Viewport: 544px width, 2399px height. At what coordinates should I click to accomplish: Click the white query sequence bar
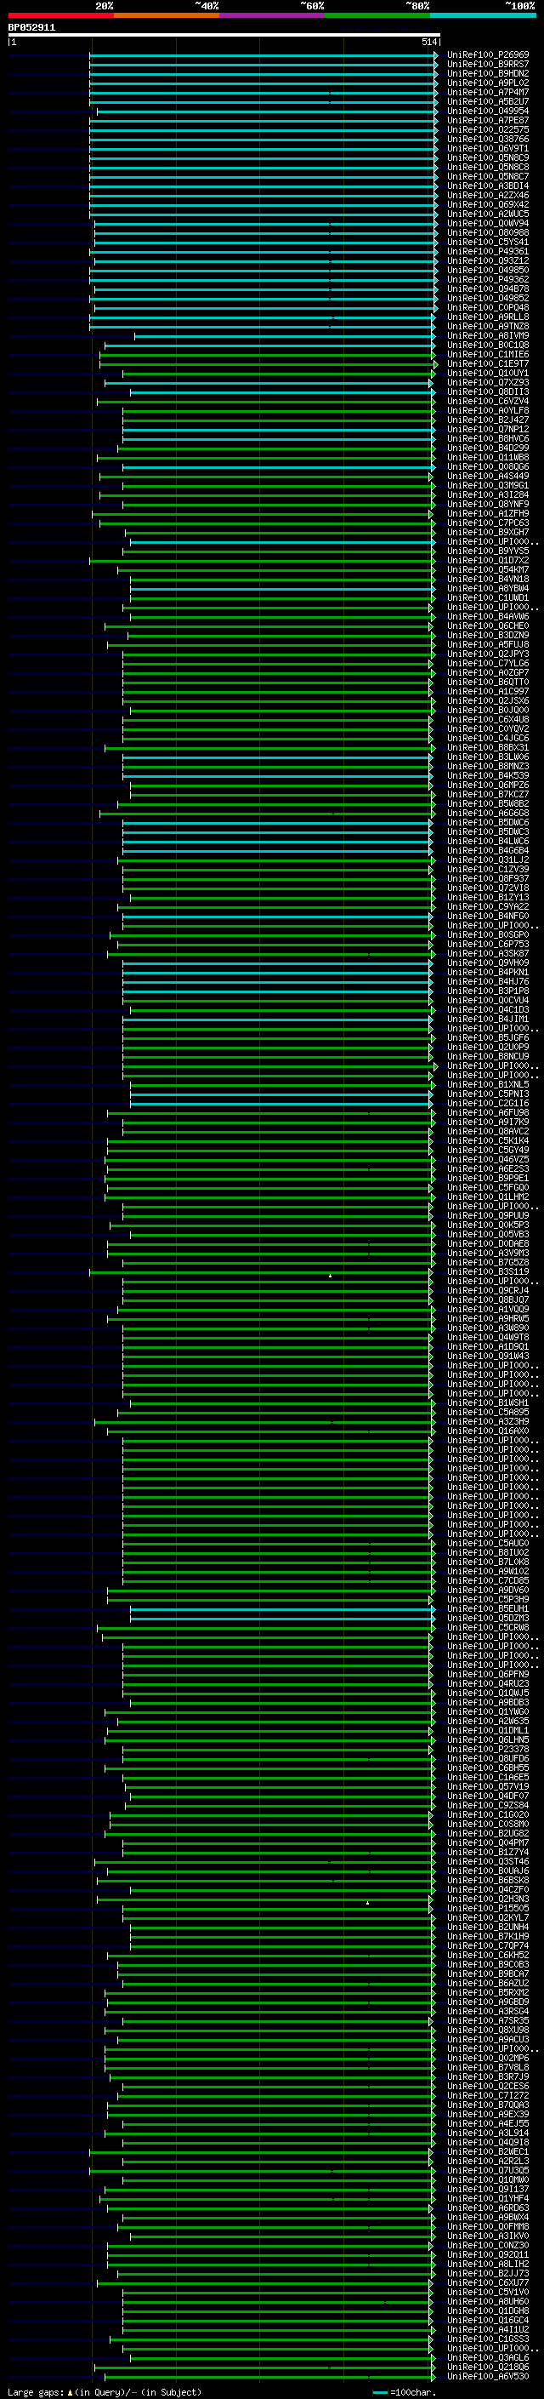(x=224, y=34)
